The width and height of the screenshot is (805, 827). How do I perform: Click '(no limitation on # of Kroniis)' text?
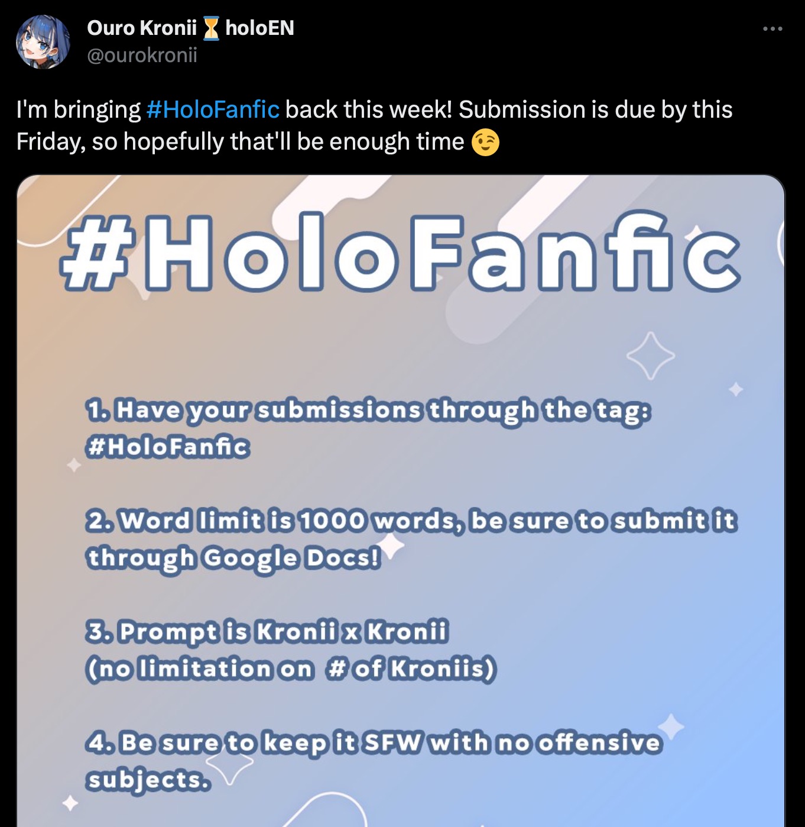click(x=291, y=669)
